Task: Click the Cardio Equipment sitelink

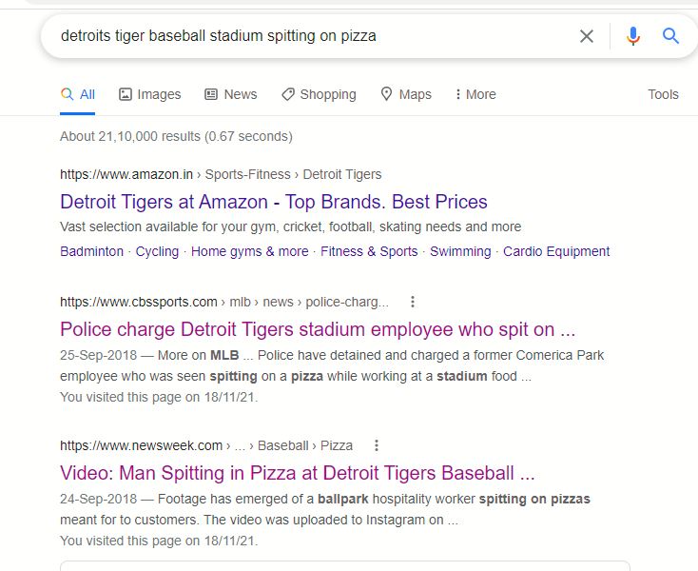Action: 556,251
